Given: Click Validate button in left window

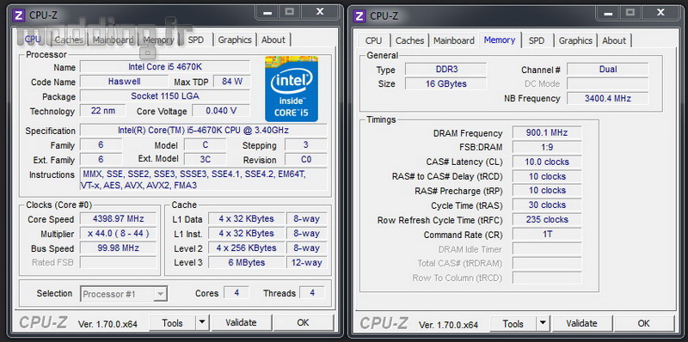Looking at the screenshot, I should pyautogui.click(x=242, y=323).
